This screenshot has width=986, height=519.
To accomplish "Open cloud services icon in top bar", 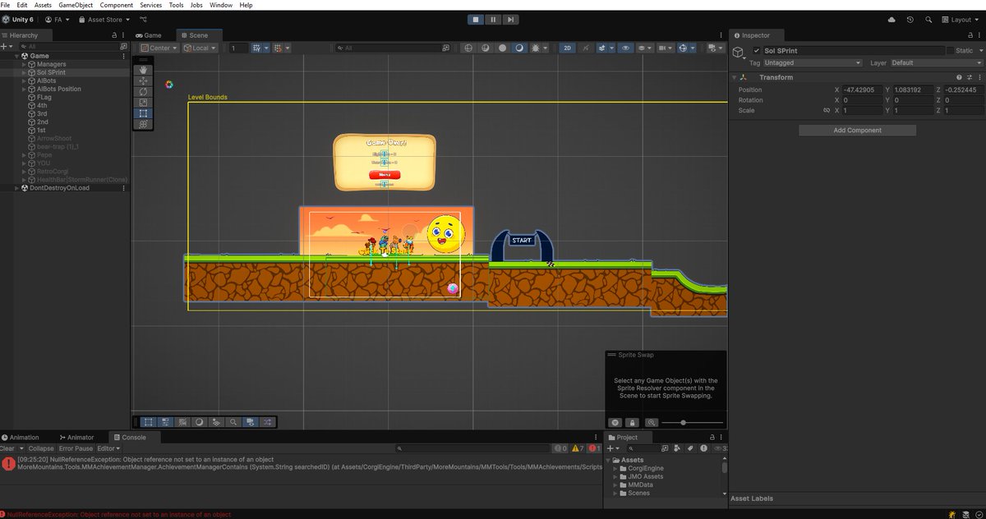I will click(892, 19).
